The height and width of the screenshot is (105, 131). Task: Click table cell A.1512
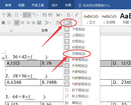[x=23, y=63]
